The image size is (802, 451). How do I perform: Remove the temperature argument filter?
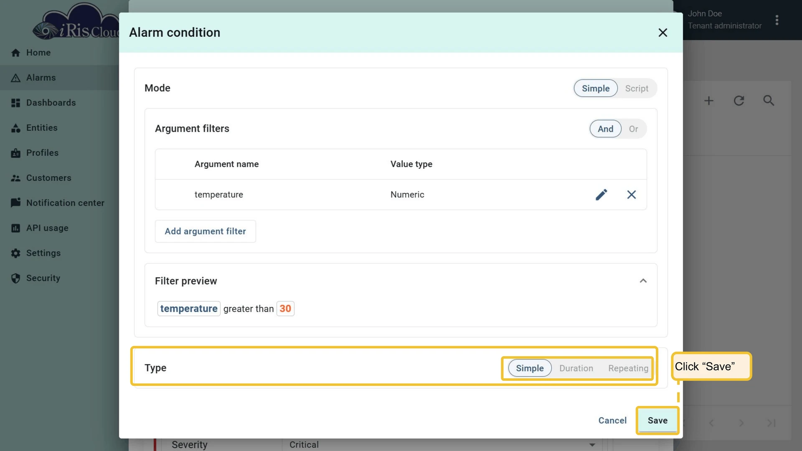pyautogui.click(x=631, y=195)
